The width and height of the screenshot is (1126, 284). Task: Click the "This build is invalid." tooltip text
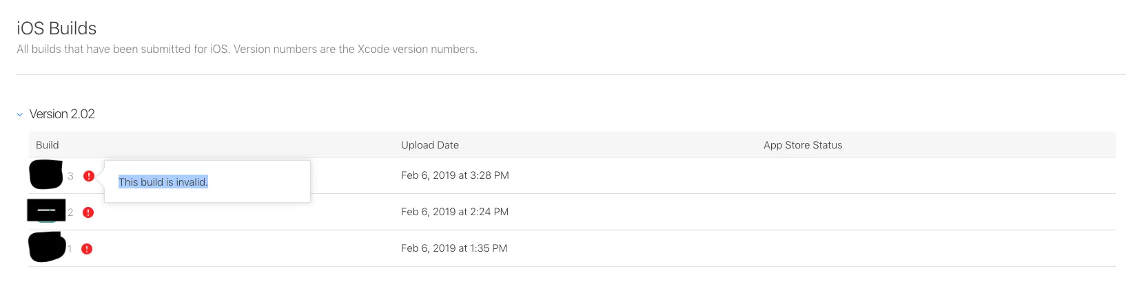[163, 182]
